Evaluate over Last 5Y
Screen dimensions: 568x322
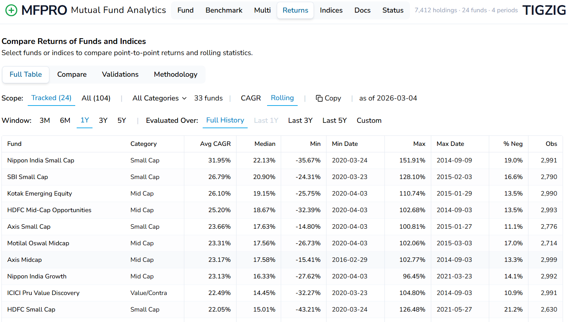(x=335, y=121)
